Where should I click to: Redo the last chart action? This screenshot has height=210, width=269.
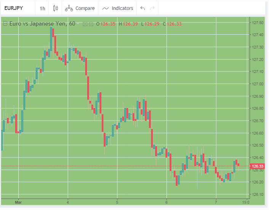[152, 8]
